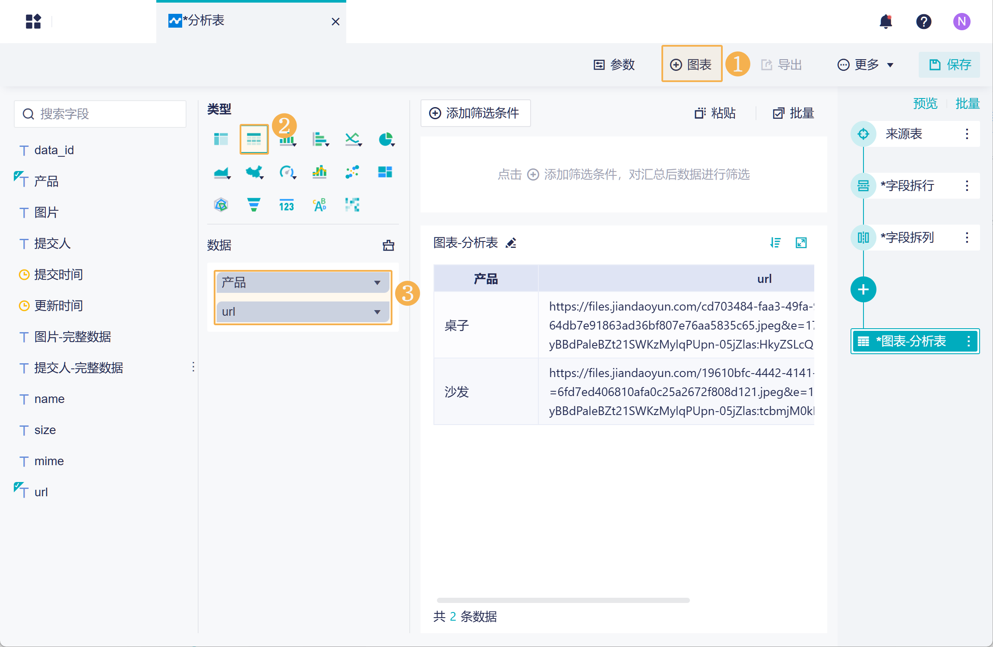Check the 提交人 field in list
The width and height of the screenshot is (993, 647).
52,244
